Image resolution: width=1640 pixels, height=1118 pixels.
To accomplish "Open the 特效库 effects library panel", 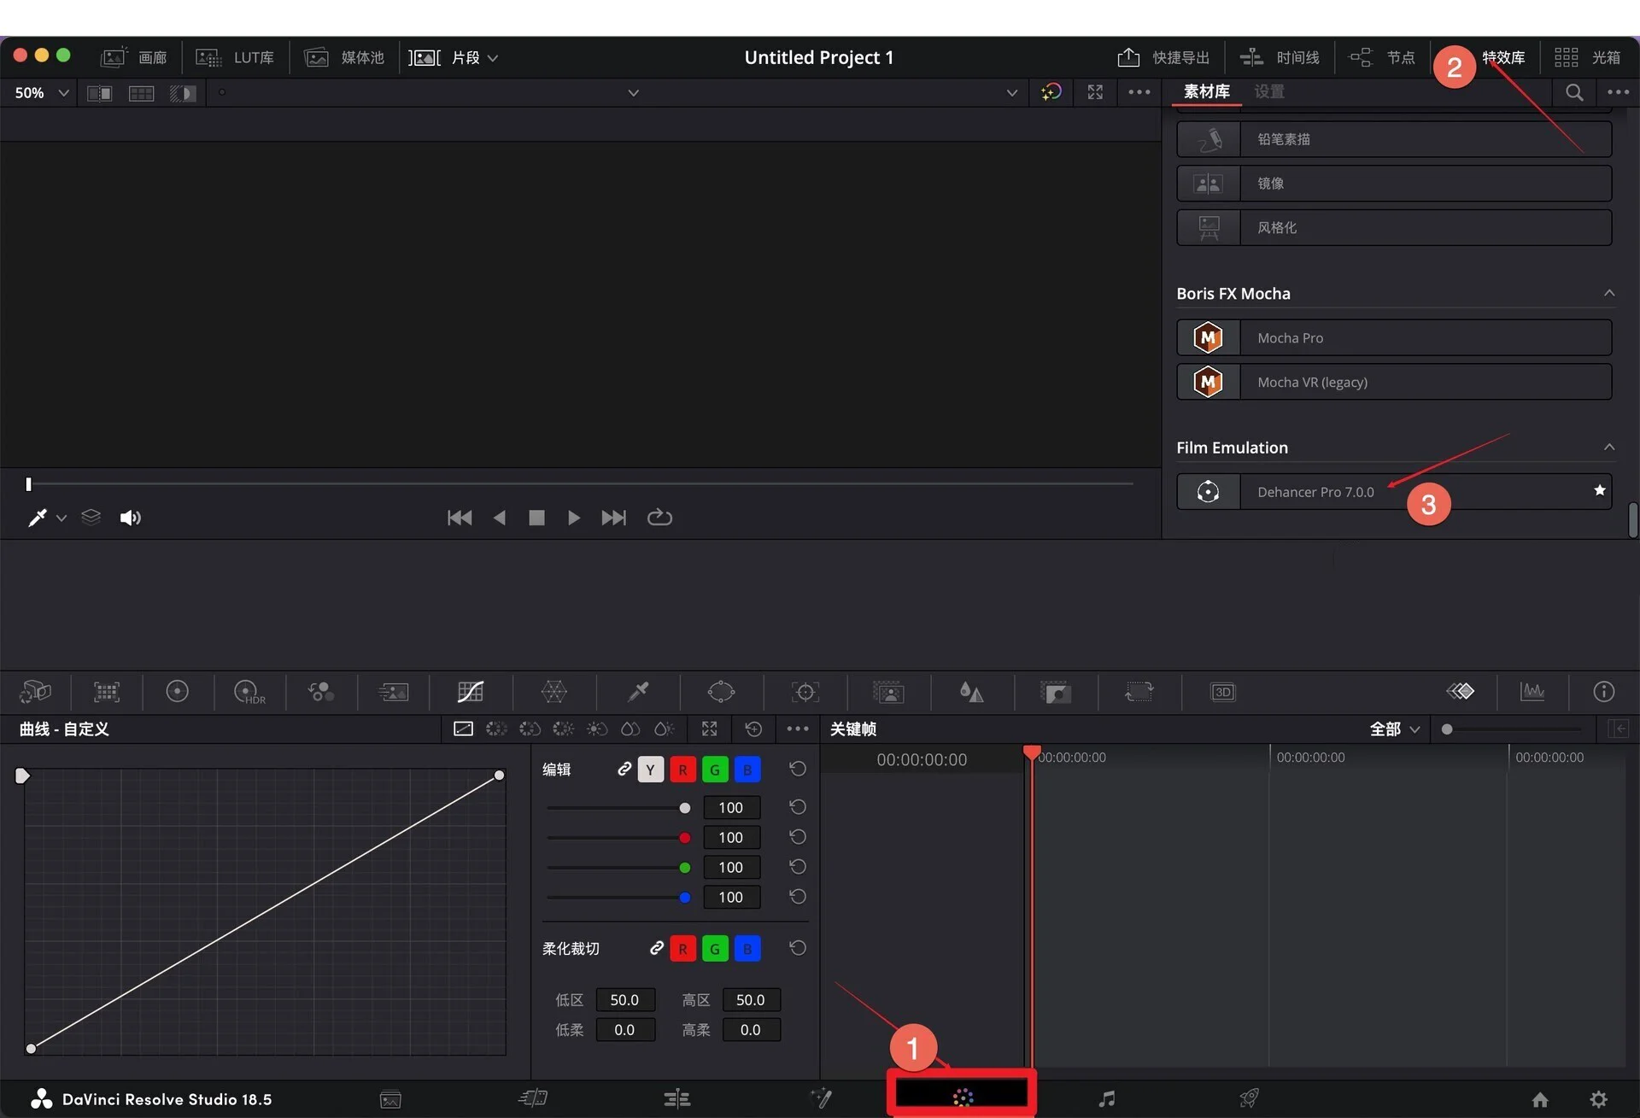I will (x=1502, y=57).
